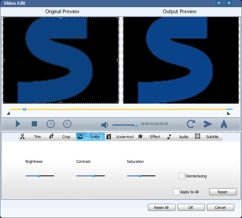Click the horizontal flip arrow icon

pyautogui.click(x=208, y=124)
